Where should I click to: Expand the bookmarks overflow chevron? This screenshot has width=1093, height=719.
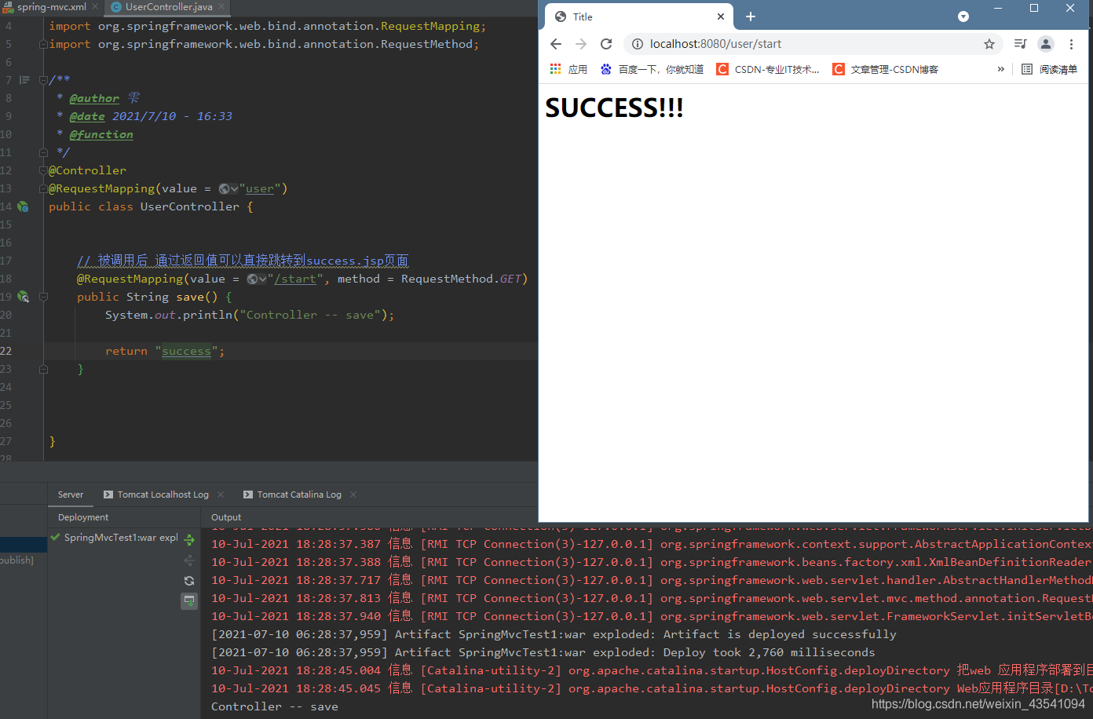(1001, 69)
